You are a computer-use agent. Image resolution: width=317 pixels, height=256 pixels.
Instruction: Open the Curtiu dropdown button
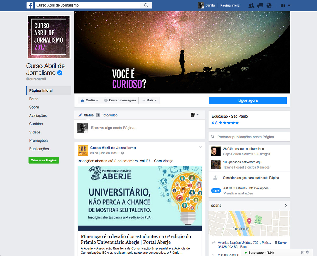(x=90, y=100)
